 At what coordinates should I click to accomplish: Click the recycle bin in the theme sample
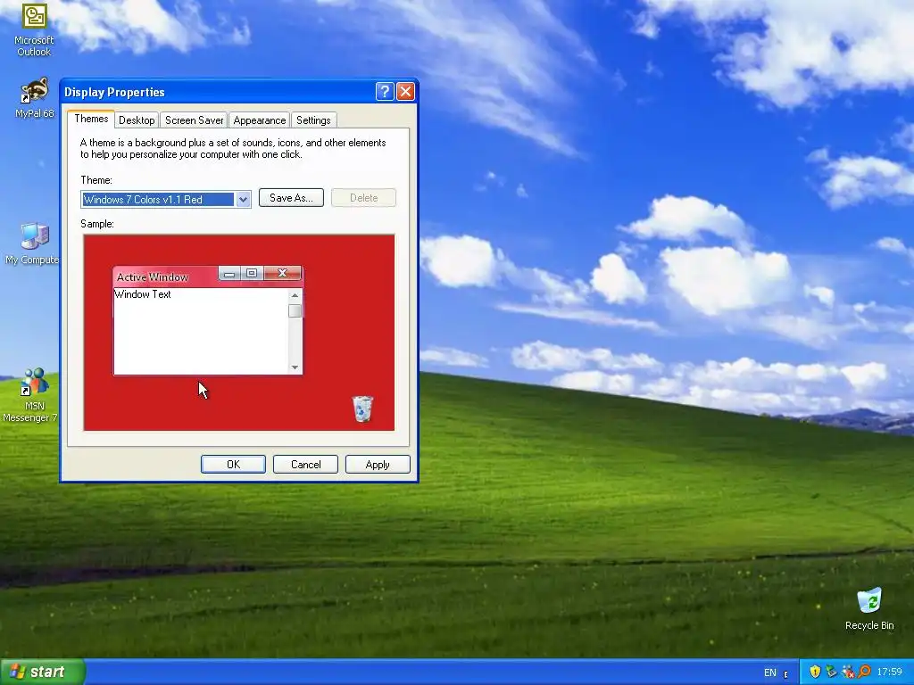pos(362,409)
